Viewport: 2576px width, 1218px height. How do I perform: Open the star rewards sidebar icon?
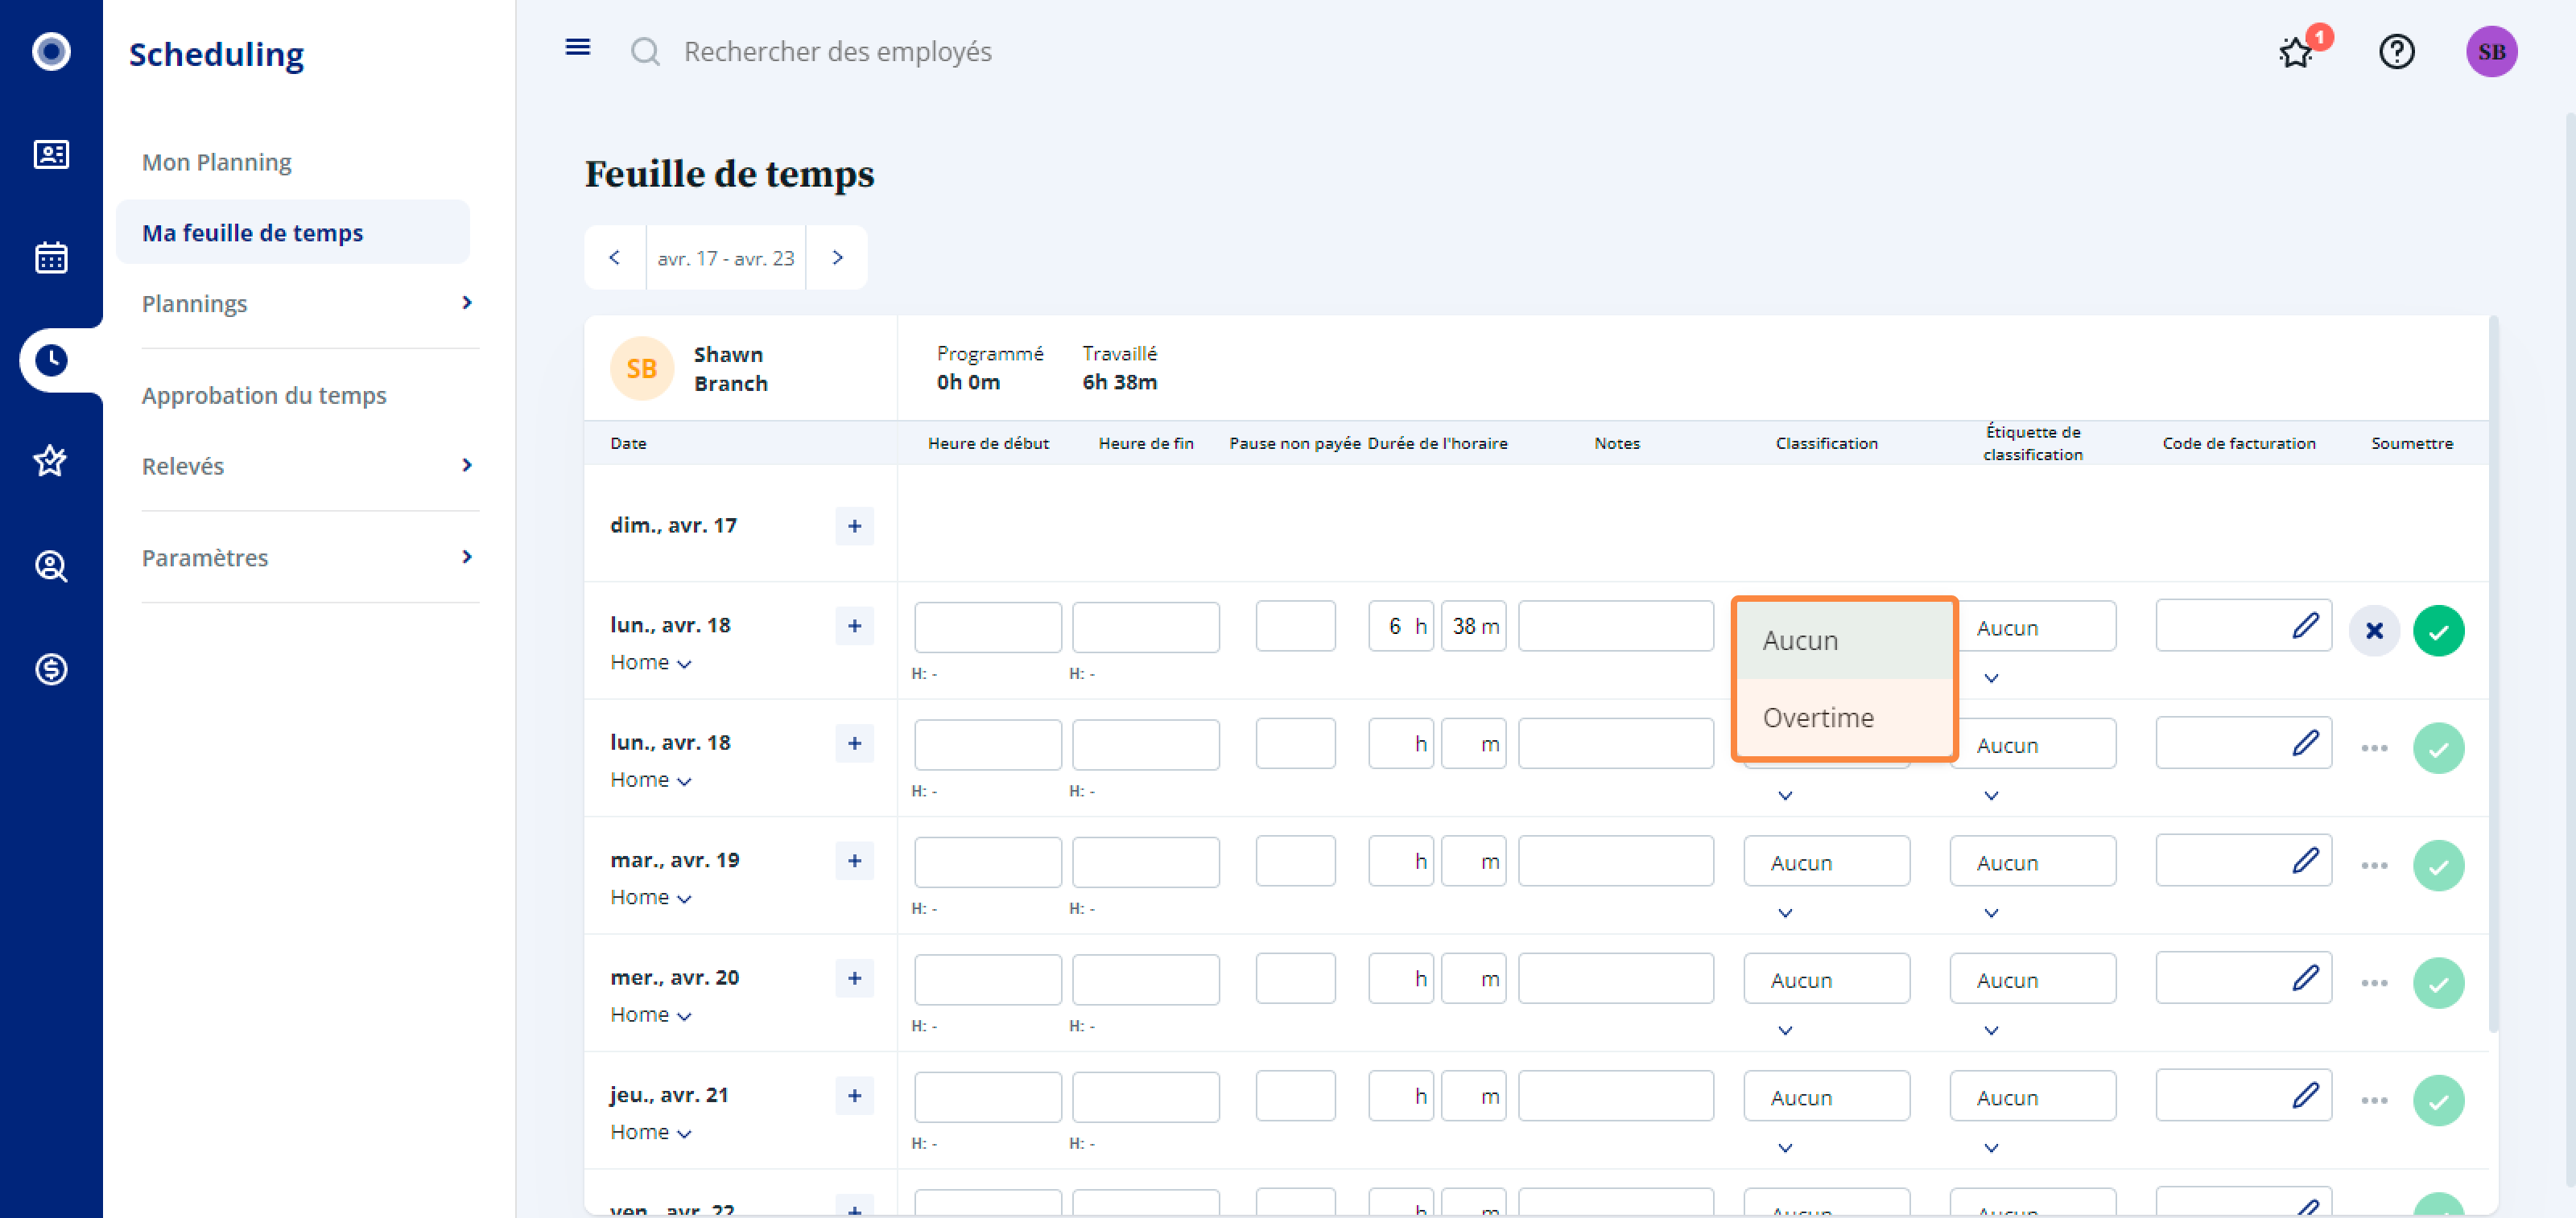(51, 461)
